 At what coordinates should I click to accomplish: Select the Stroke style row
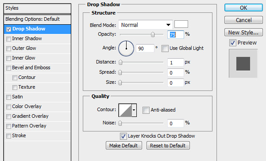pyautogui.click(x=37, y=136)
